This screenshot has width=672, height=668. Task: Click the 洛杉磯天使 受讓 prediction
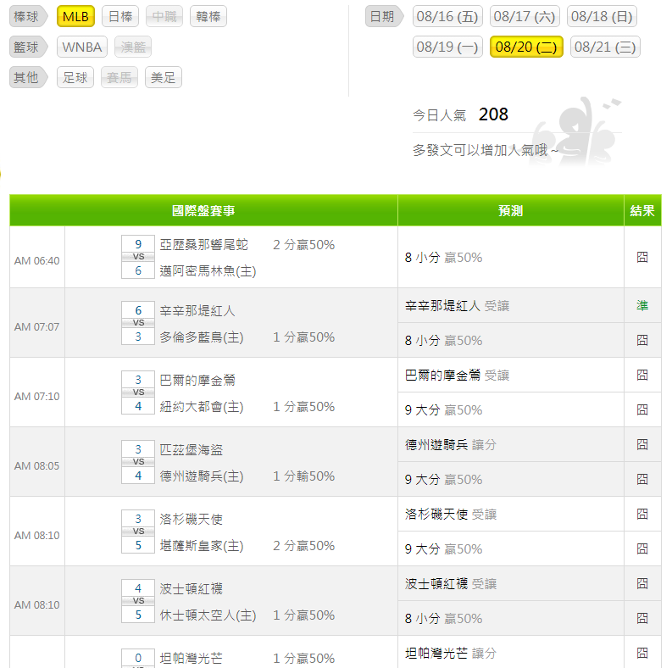pyautogui.click(x=451, y=514)
